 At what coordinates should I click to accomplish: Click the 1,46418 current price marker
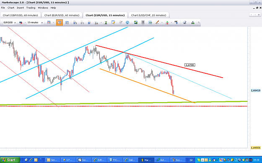point(256,90)
